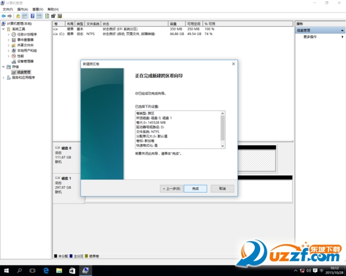Expand the 服务和应用程序 tree node
346x276 pixels.
click(4, 77)
